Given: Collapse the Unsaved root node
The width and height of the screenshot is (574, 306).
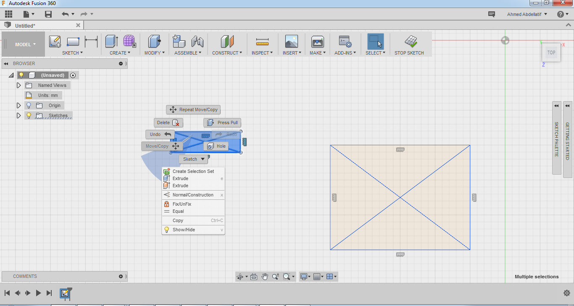Looking at the screenshot, I should 11,75.
